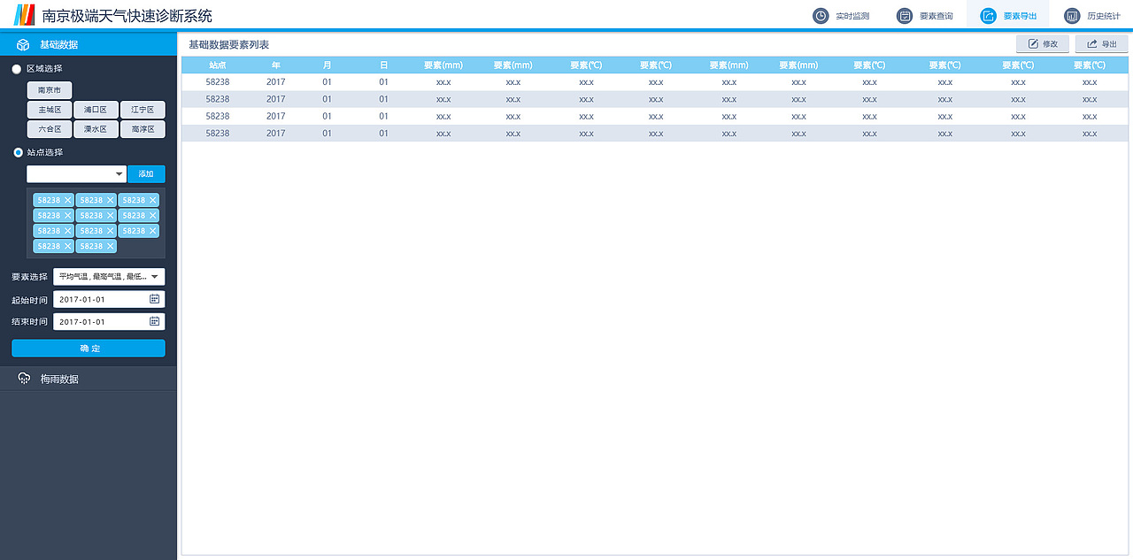Click the 确定 confirm button

[x=89, y=349]
